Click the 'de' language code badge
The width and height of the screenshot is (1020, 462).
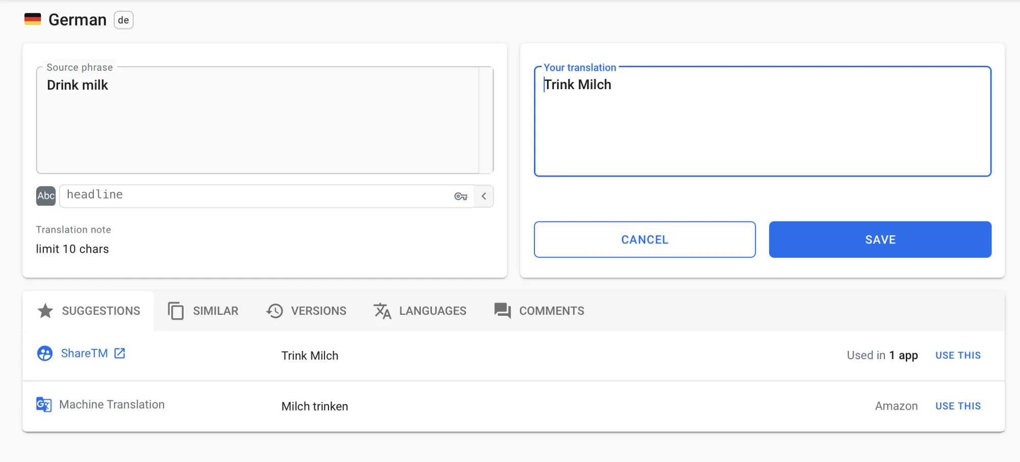[x=123, y=20]
